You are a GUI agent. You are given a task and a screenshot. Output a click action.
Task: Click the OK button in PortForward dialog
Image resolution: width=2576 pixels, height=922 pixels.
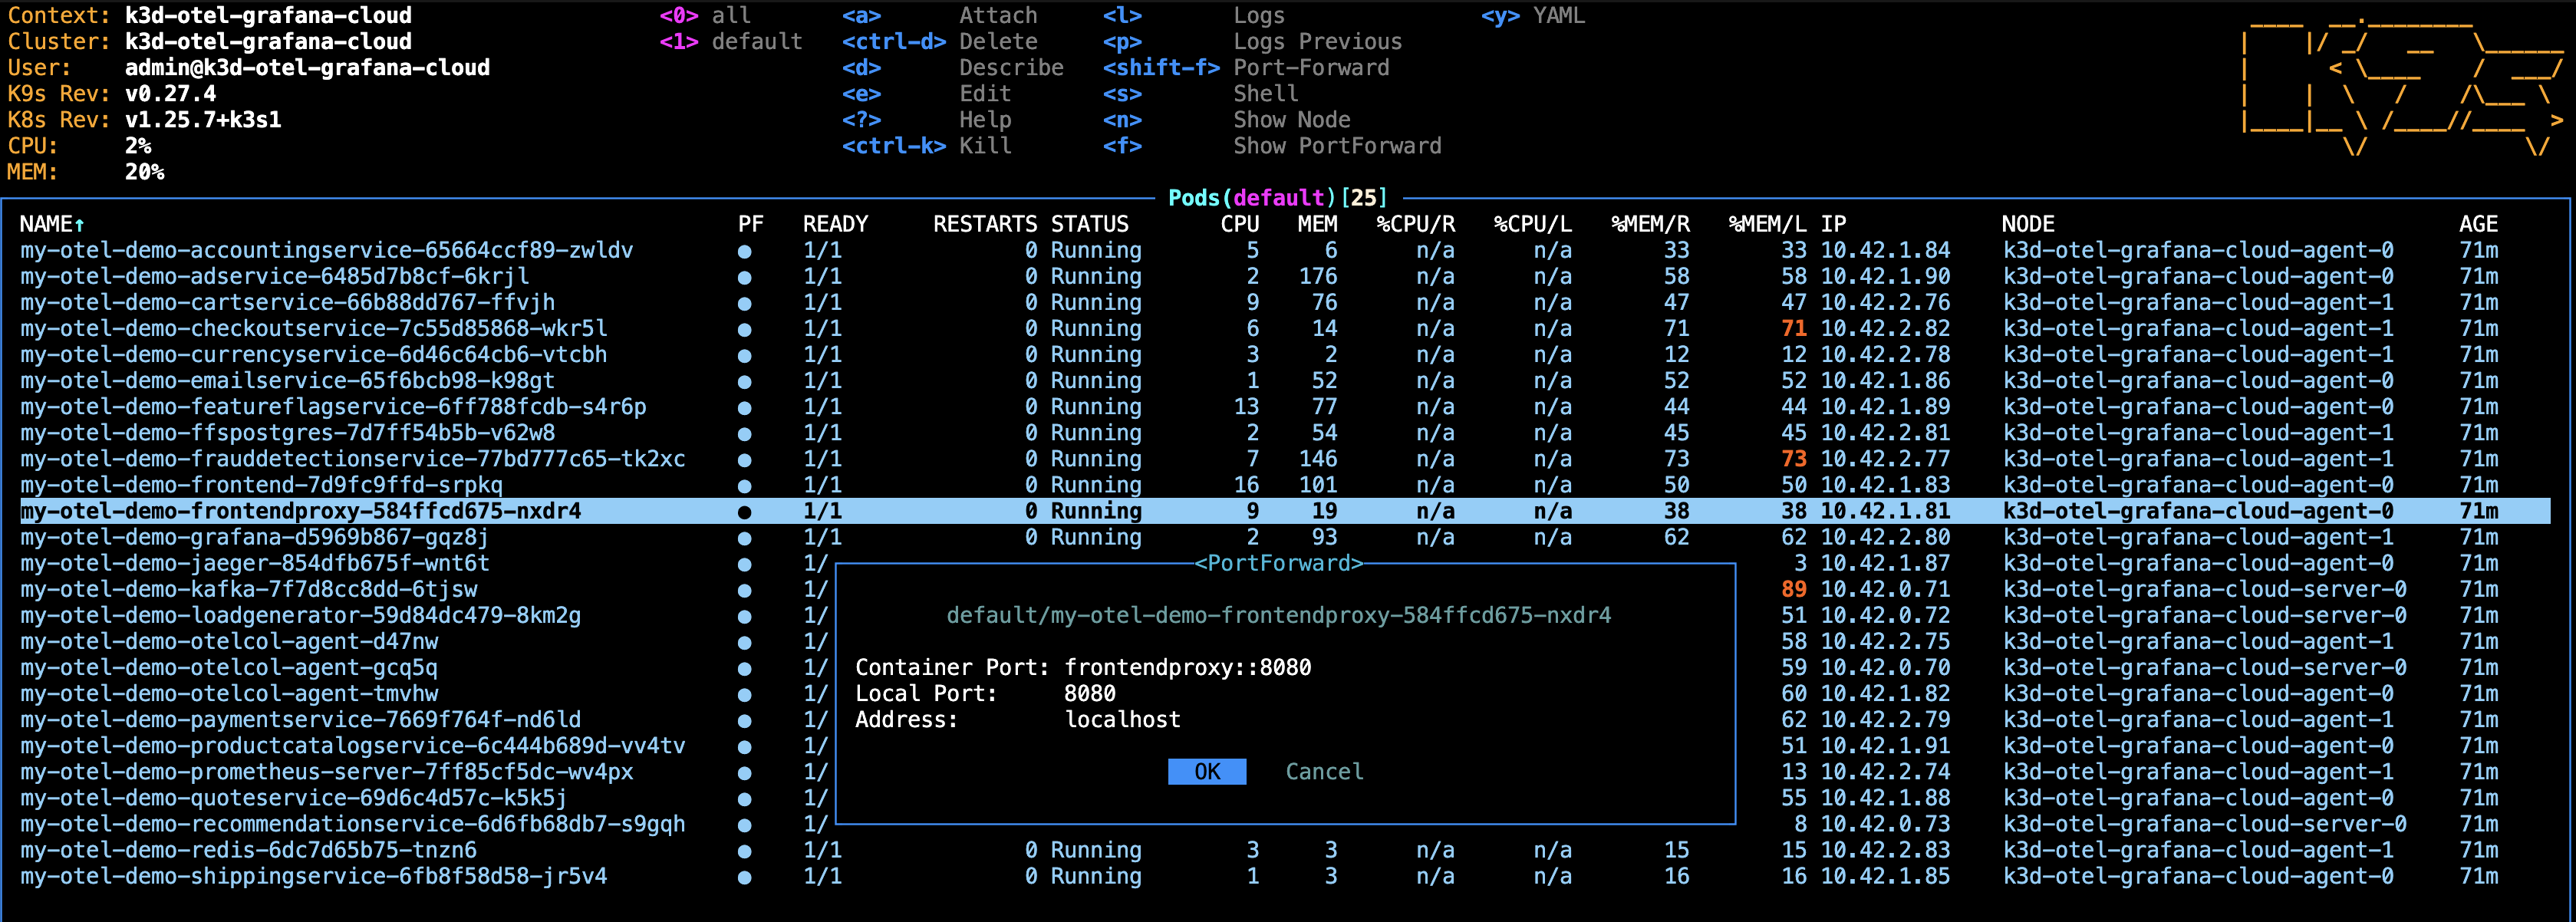[x=1207, y=771]
